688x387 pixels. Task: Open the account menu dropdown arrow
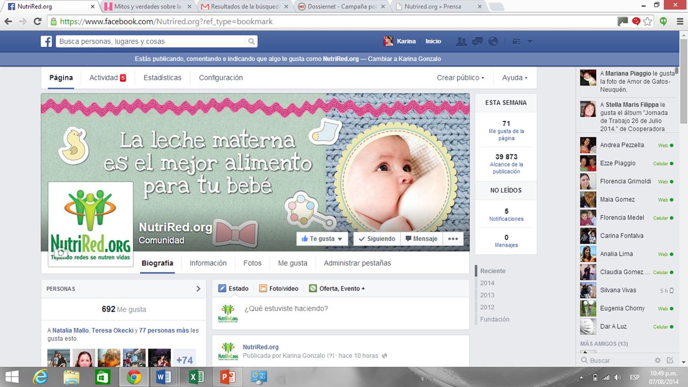click(x=529, y=41)
